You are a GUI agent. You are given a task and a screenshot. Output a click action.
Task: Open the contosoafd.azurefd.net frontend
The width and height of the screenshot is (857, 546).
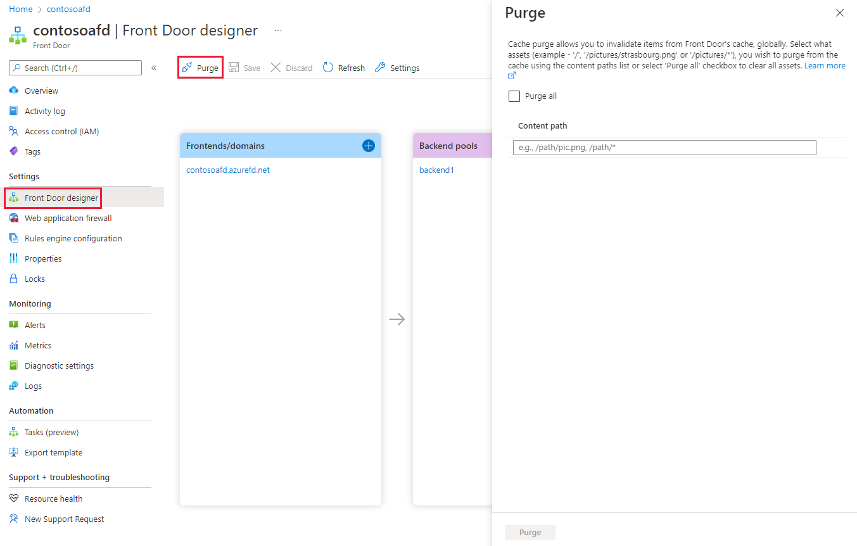pyautogui.click(x=228, y=170)
